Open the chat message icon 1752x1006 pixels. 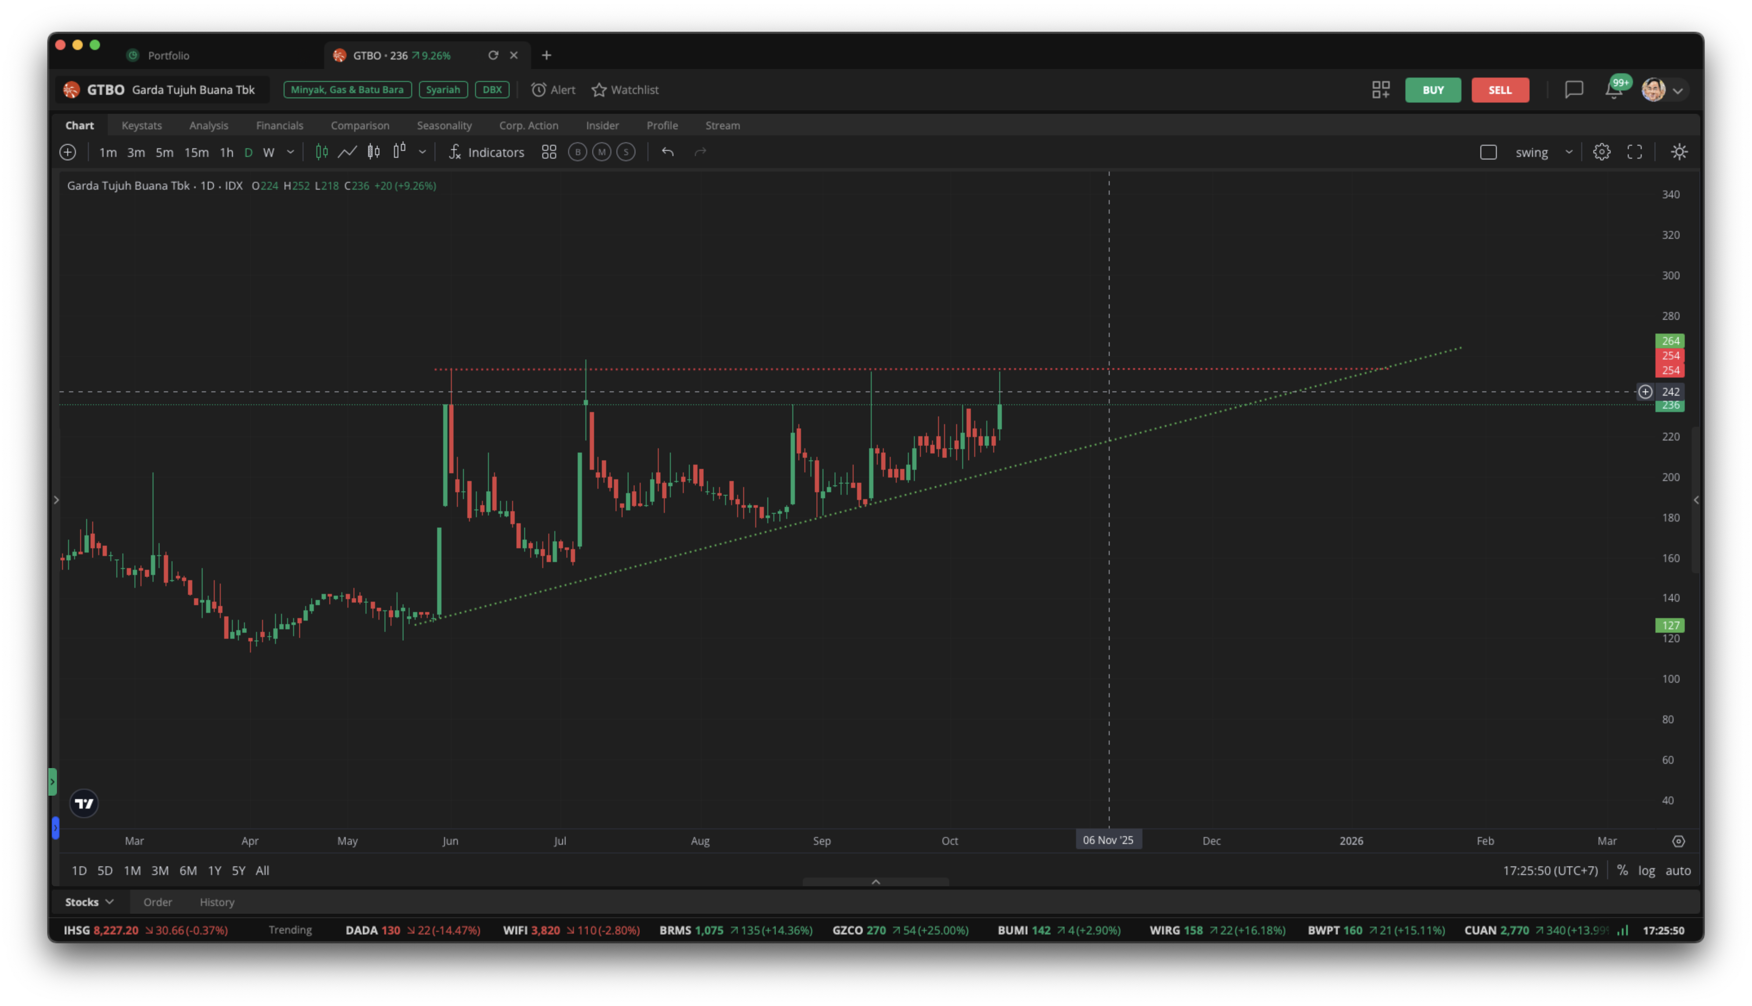(1574, 90)
